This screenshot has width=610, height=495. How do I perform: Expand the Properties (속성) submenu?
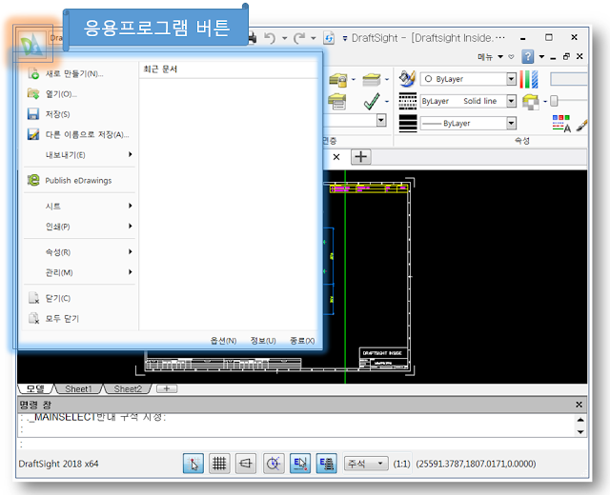(79, 251)
